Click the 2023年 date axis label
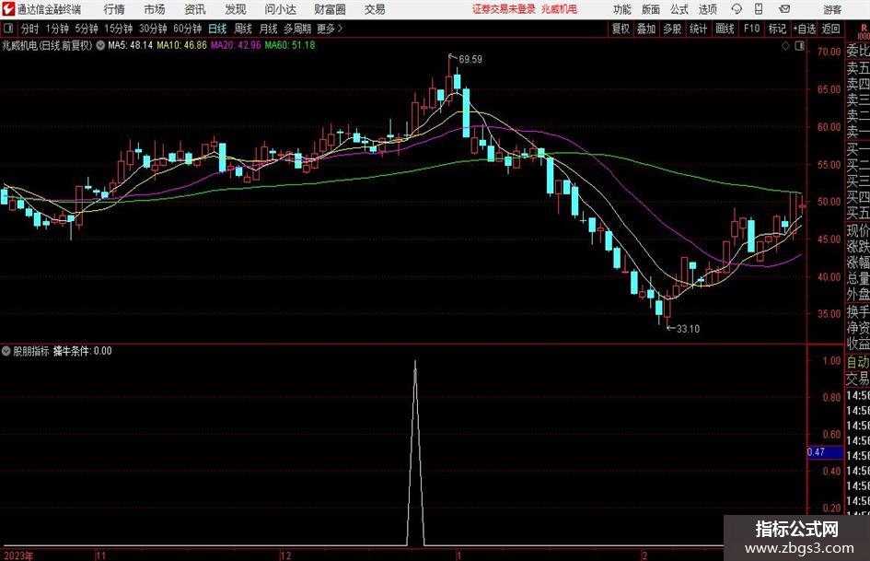This screenshot has height=561, width=870. (x=18, y=555)
